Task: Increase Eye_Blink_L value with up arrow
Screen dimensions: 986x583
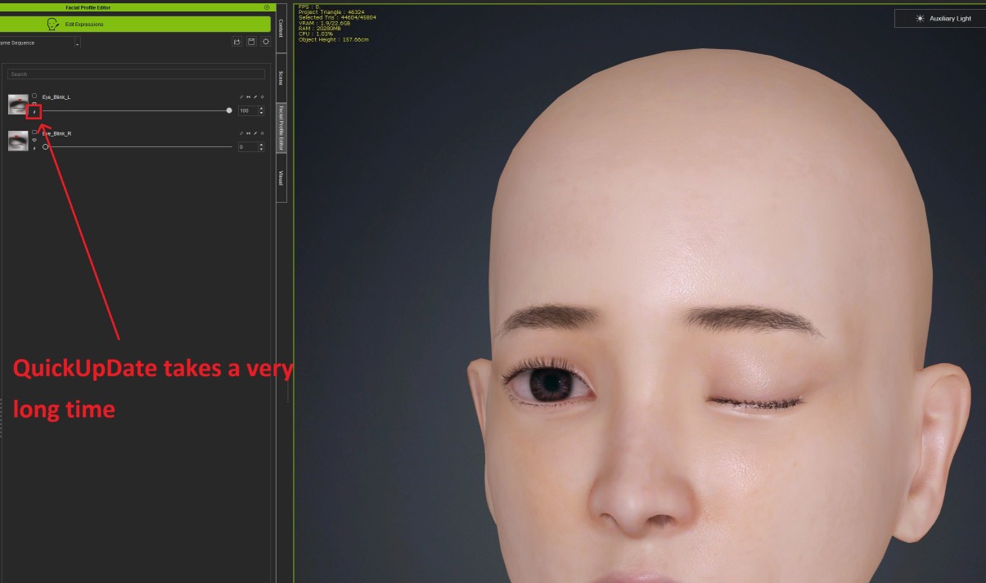Action: pos(261,108)
